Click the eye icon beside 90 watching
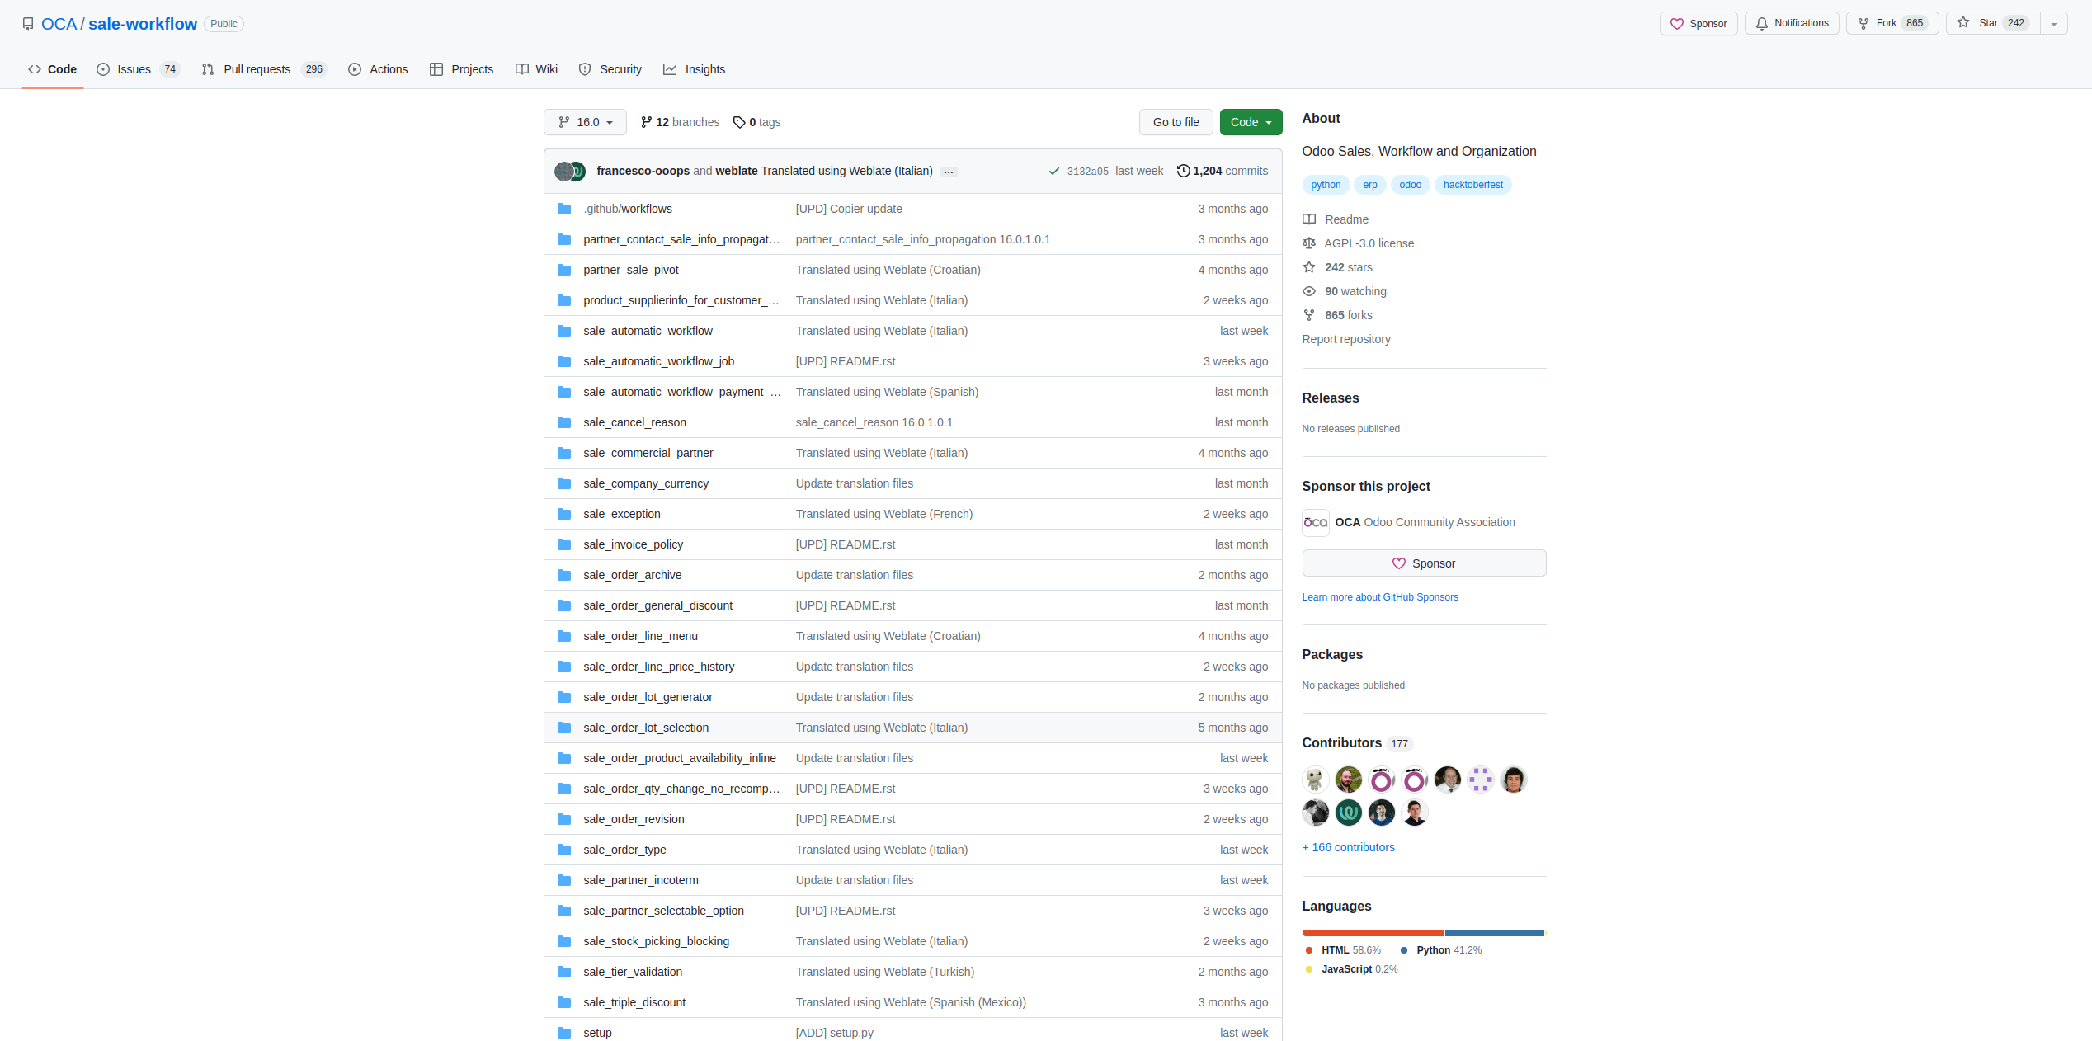 [1309, 291]
